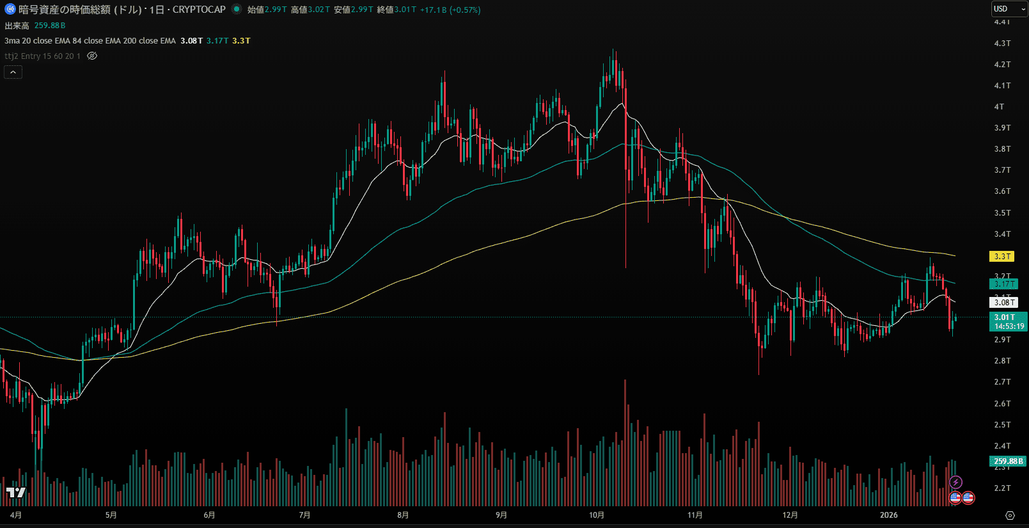
Task: Click the green market status indicator dot
Action: pos(237,9)
